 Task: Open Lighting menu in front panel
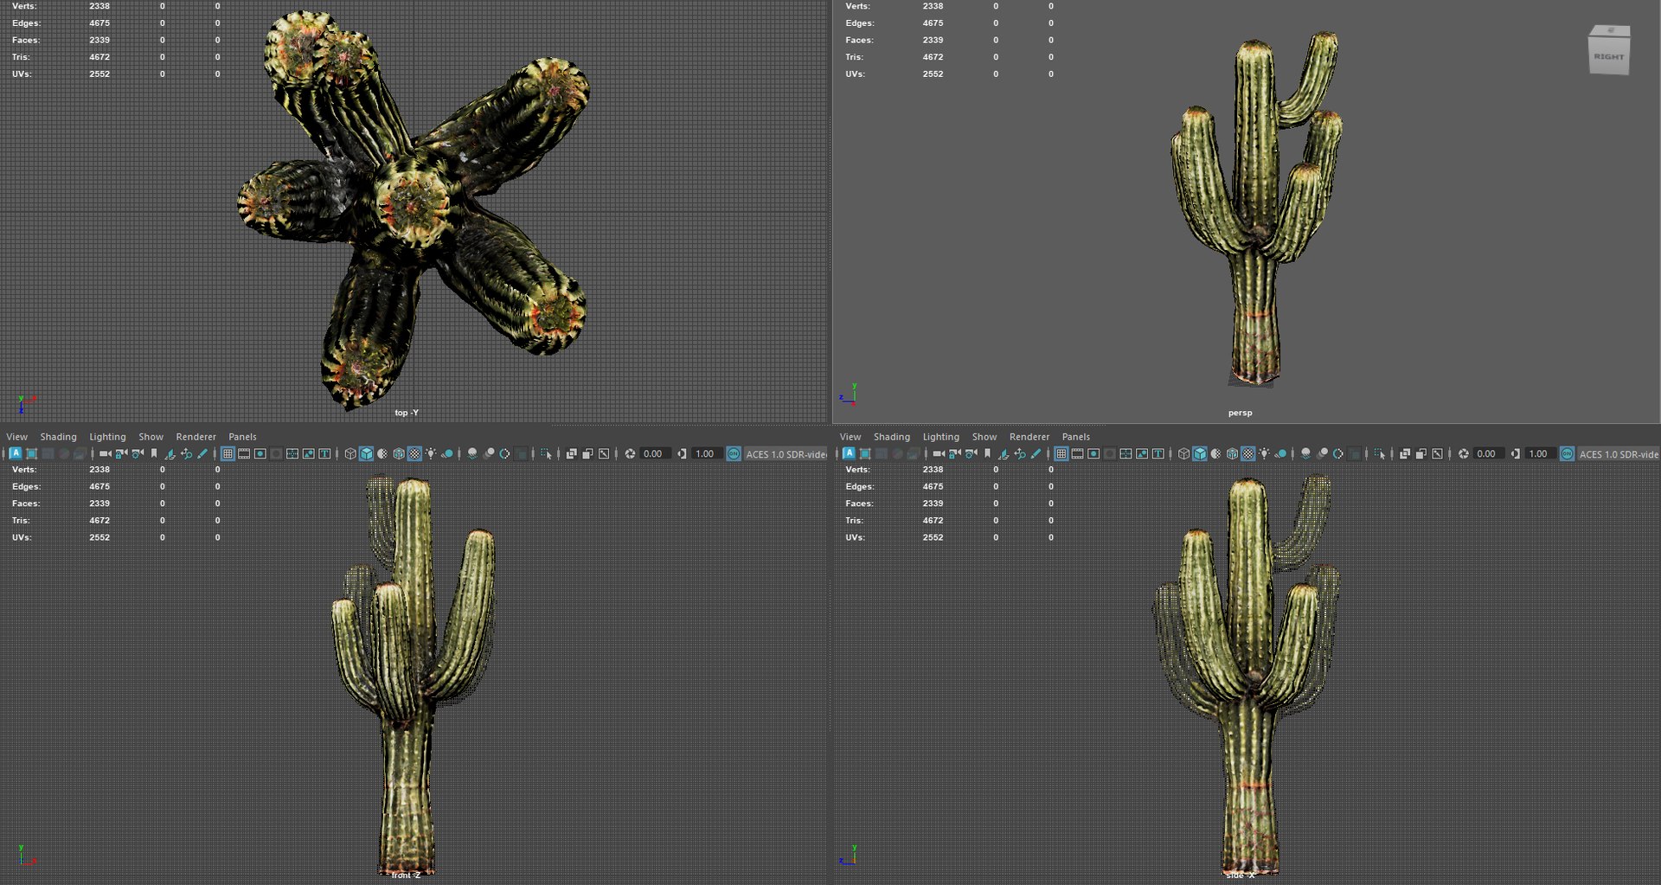(x=107, y=437)
